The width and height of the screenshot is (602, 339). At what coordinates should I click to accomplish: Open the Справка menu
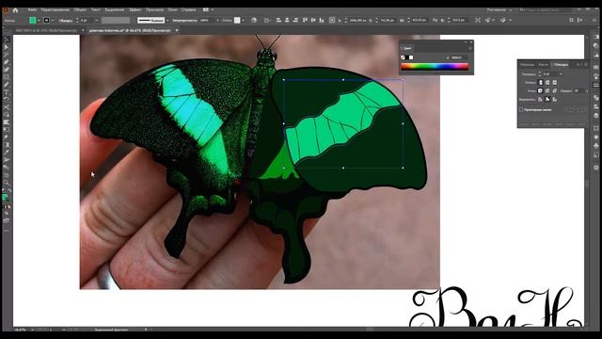[x=188, y=9]
